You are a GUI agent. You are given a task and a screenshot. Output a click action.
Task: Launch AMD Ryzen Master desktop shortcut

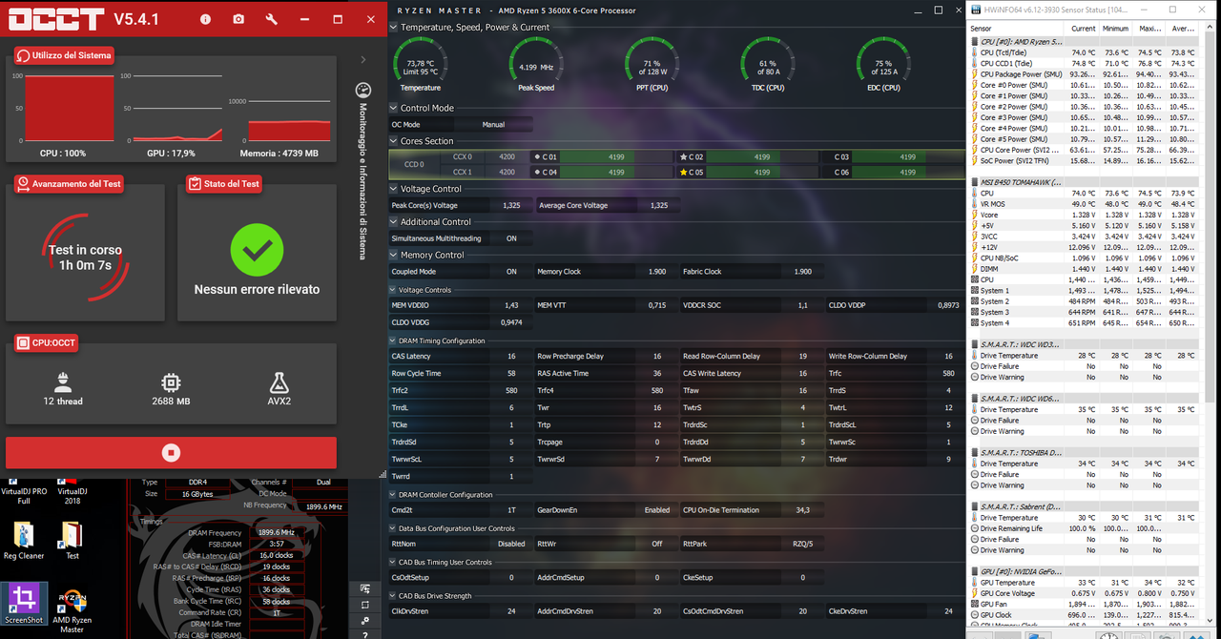pyautogui.click(x=72, y=608)
